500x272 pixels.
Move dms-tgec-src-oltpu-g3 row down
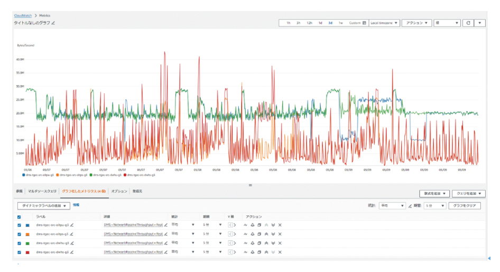273,225
